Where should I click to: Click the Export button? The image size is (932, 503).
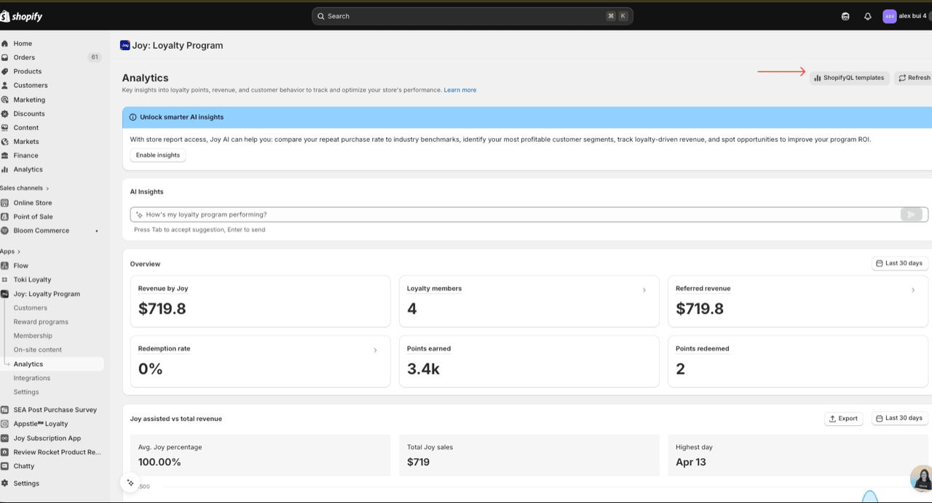(x=844, y=419)
